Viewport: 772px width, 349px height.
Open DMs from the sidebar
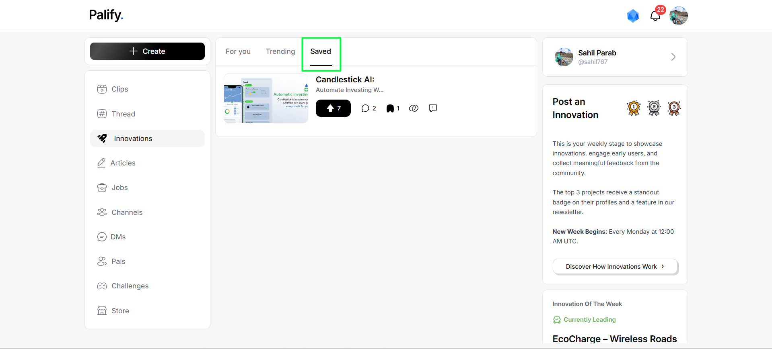(x=147, y=237)
